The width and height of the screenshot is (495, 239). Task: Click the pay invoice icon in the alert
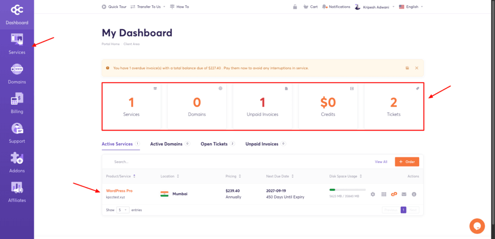407,68
